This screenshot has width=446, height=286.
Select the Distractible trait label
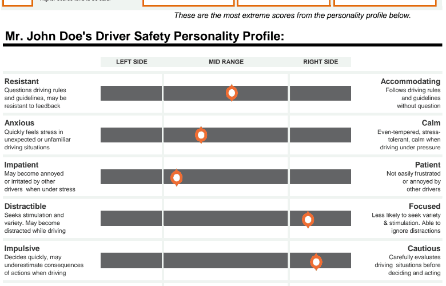pos(25,206)
